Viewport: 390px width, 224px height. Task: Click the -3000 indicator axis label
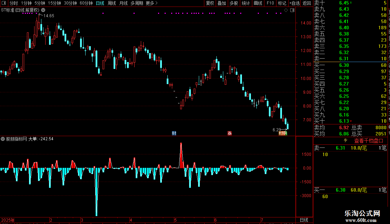coord(306,195)
